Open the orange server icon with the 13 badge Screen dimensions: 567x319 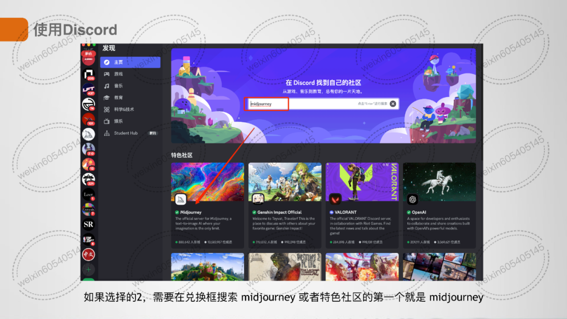click(x=88, y=164)
